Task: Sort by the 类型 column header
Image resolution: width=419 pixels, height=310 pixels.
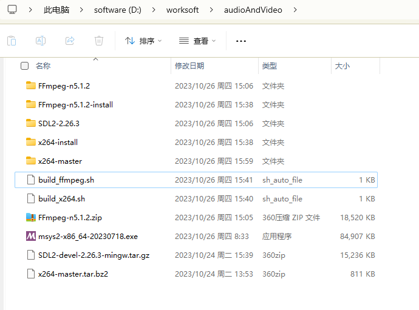Action: (270, 66)
